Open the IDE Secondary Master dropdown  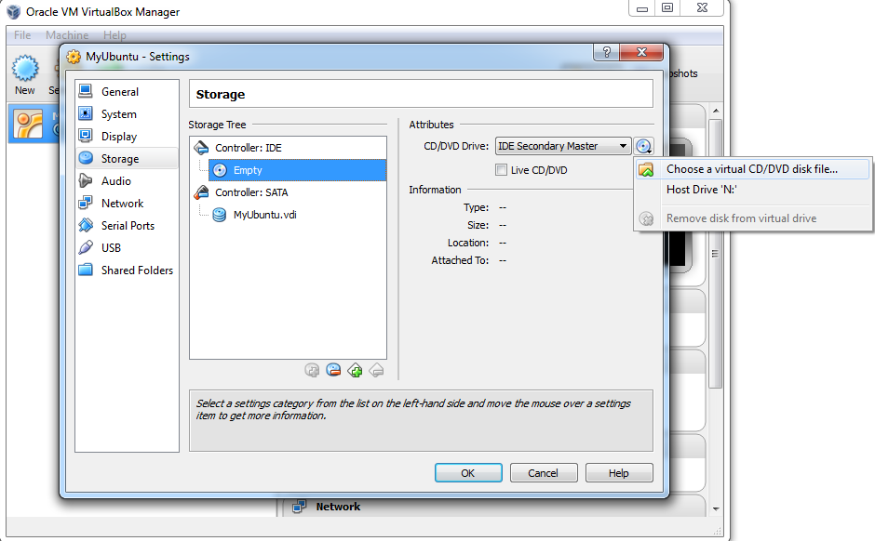[563, 146]
